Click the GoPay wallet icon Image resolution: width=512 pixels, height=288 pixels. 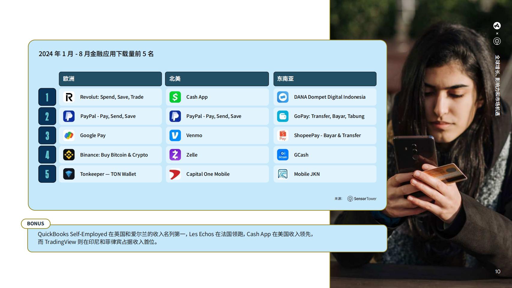[x=283, y=116]
